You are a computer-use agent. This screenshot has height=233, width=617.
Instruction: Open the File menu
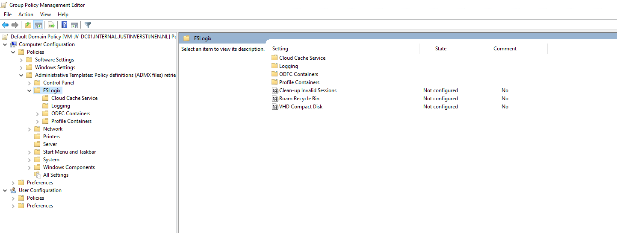coord(8,15)
